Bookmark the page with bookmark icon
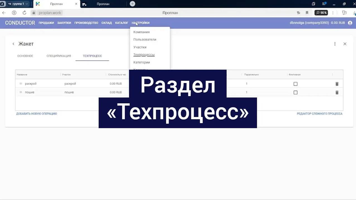 click(x=307, y=13)
